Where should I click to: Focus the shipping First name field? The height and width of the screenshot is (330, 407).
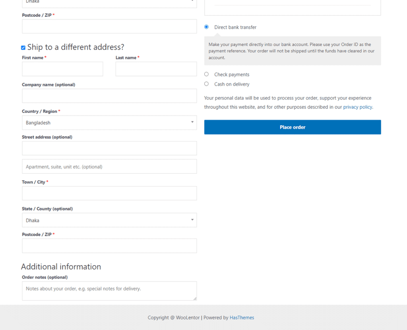62,69
